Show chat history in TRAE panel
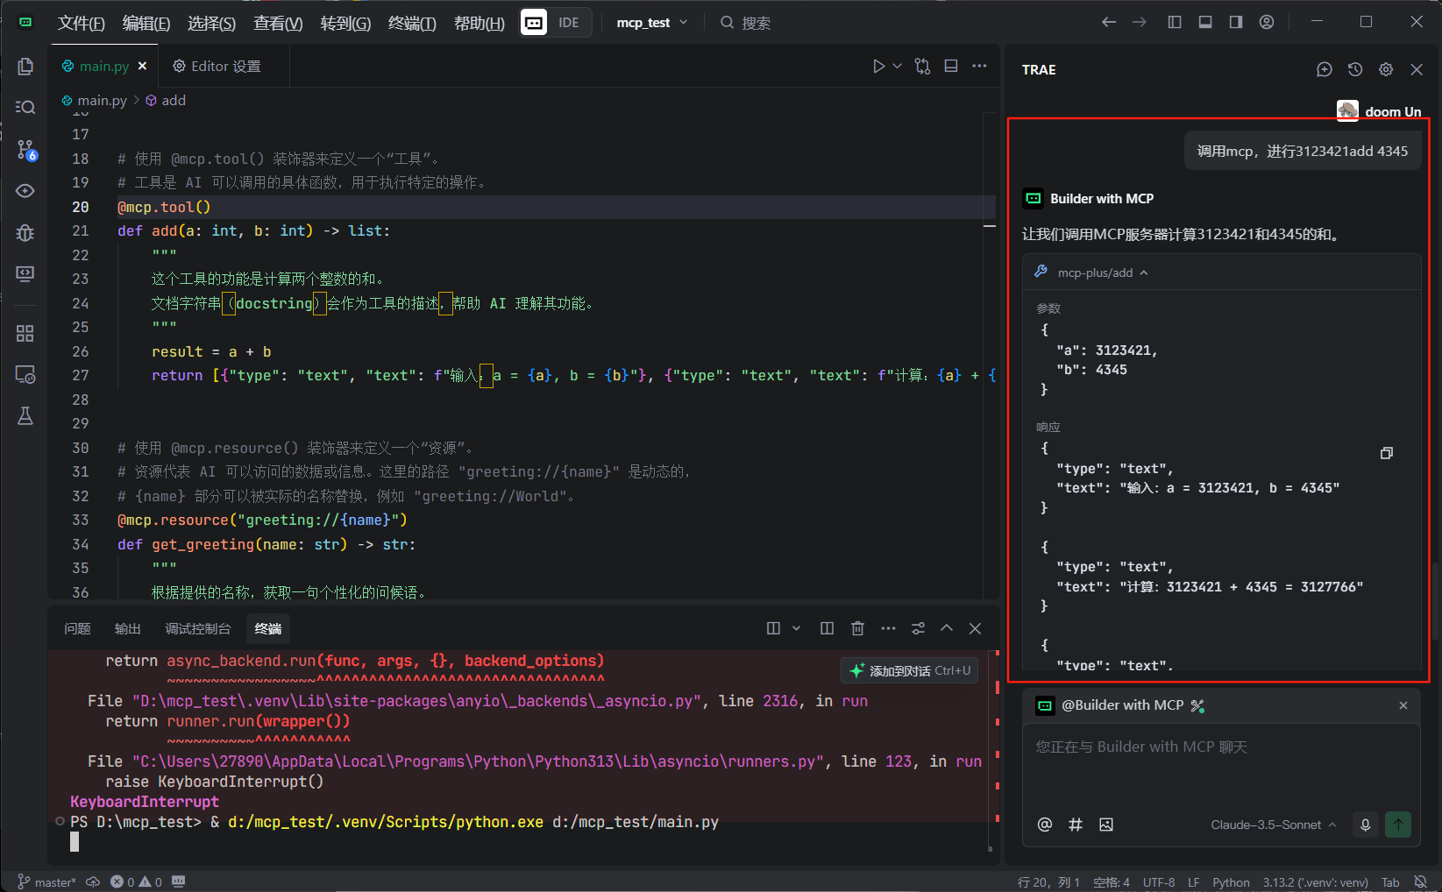The image size is (1442, 892). pos(1354,69)
